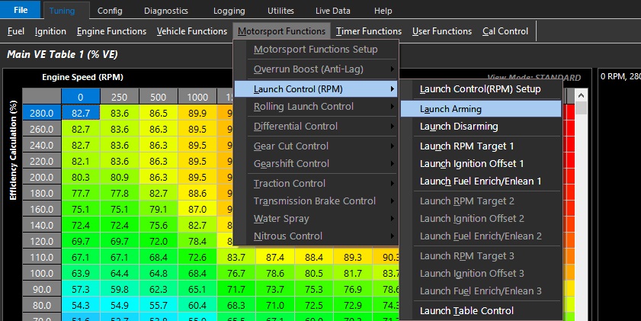Open Launch Control(RPM) Setup
This screenshot has width=641, height=321.
[x=480, y=89]
